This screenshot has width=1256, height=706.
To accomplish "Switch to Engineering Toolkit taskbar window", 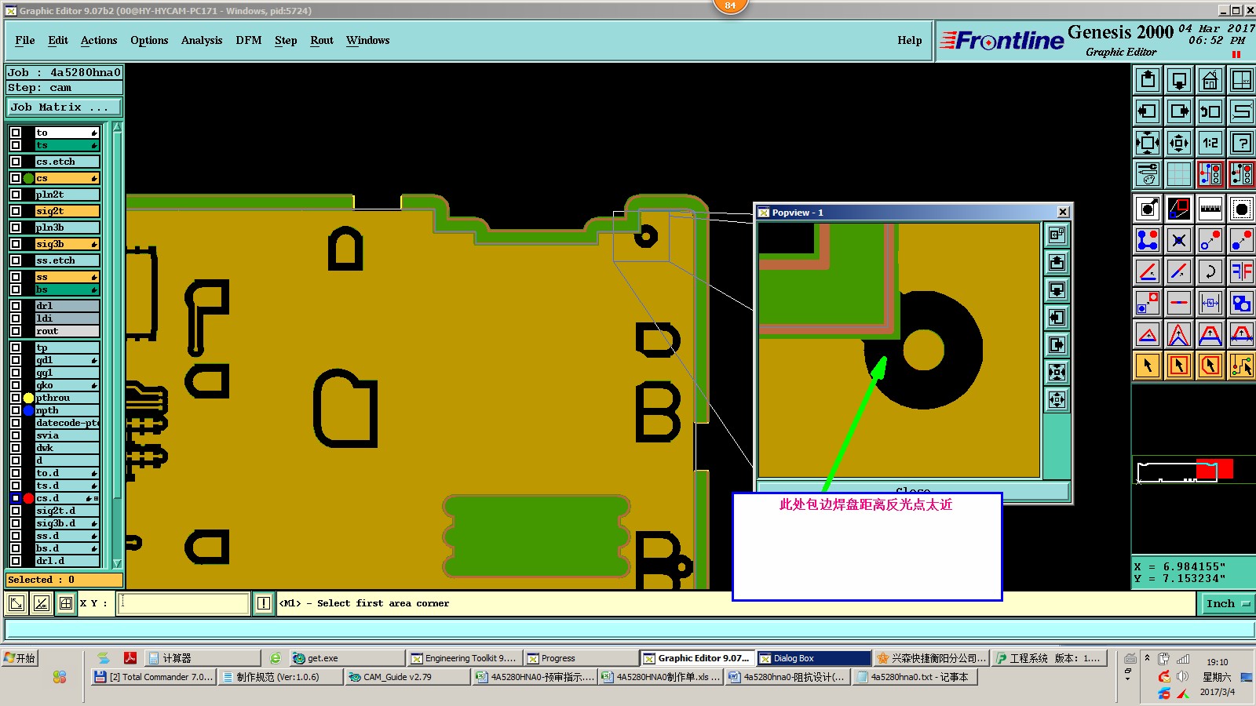I will click(463, 658).
